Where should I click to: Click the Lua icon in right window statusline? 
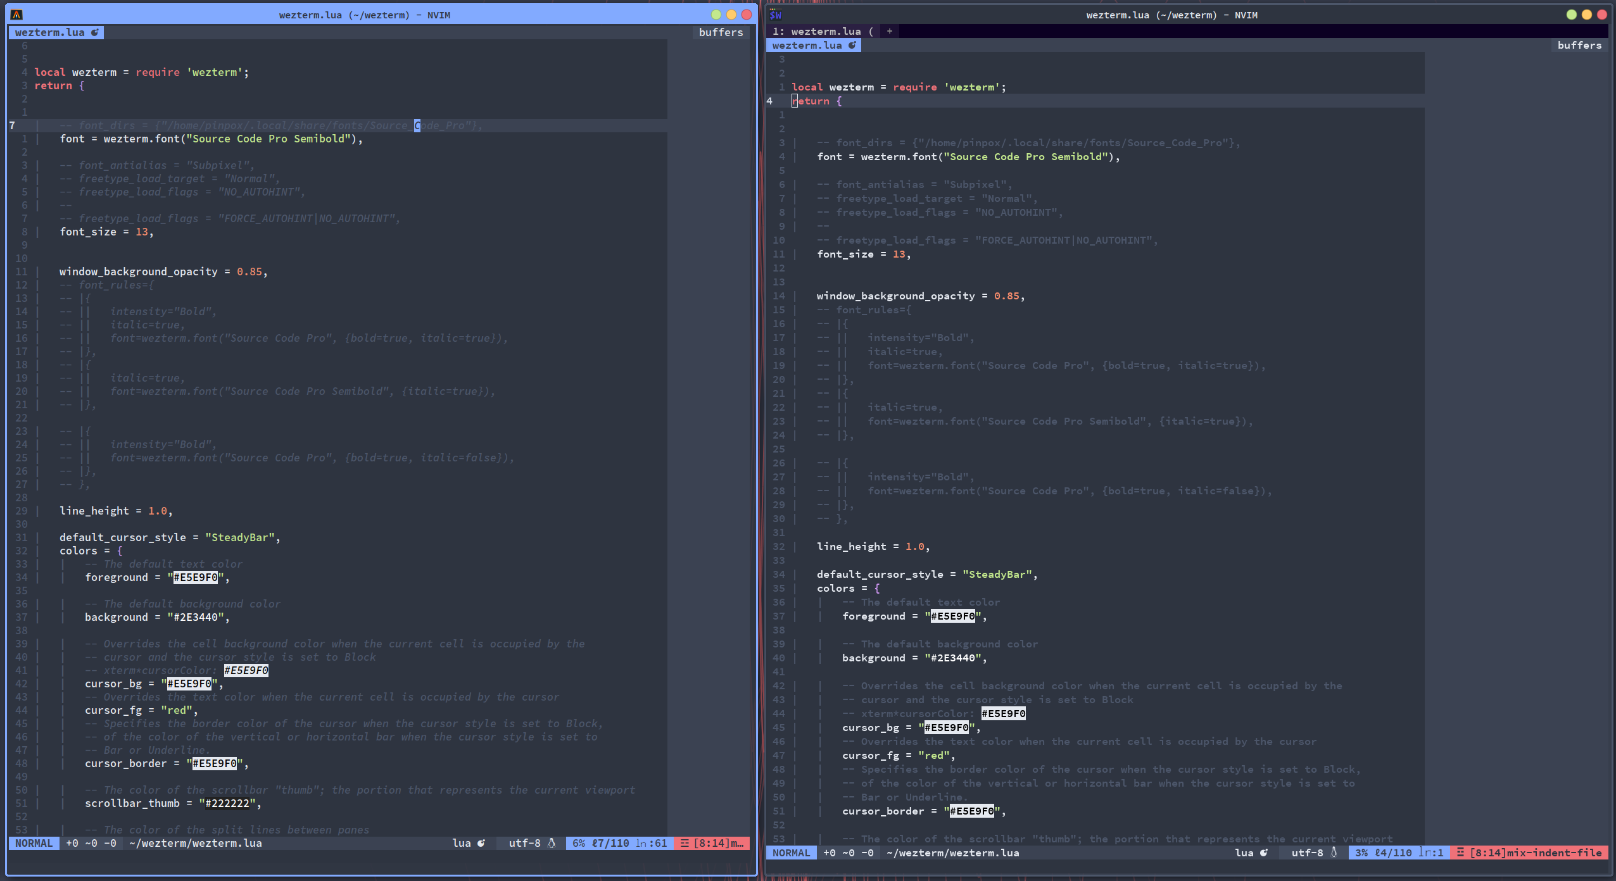1263,853
